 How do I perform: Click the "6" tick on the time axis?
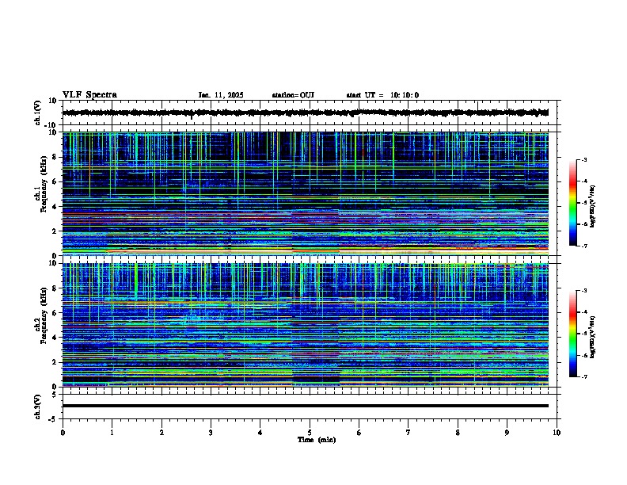359,433
